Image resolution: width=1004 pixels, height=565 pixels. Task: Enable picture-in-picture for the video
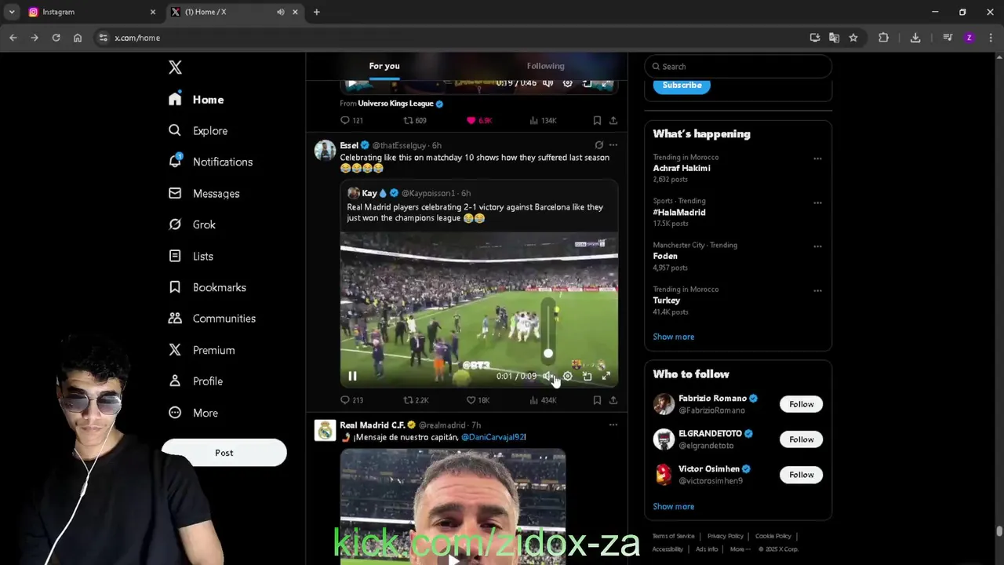[587, 376]
